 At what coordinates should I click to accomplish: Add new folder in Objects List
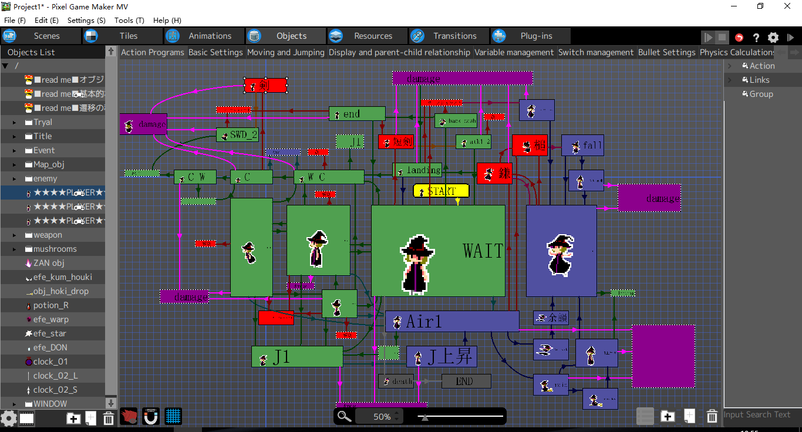click(73, 418)
